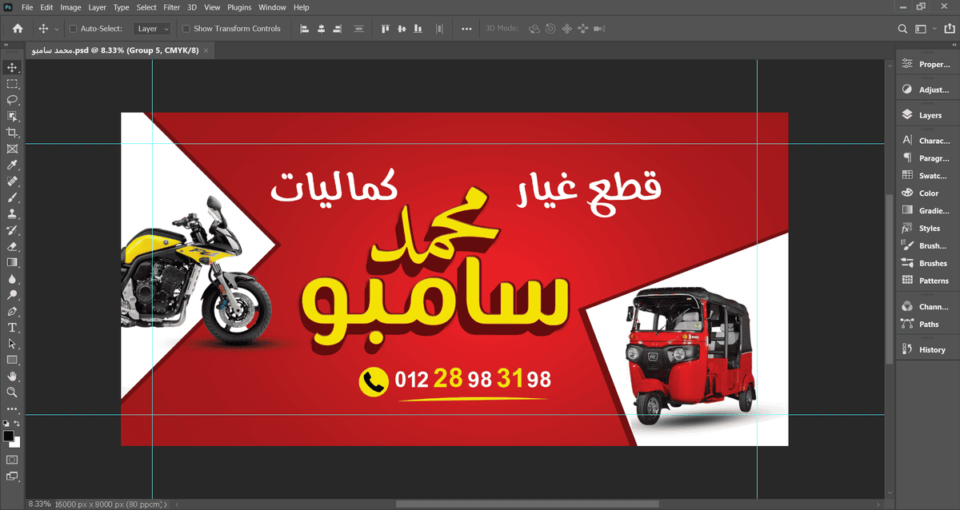
Task: Toggle Quick Mask mode
Action: 12,460
